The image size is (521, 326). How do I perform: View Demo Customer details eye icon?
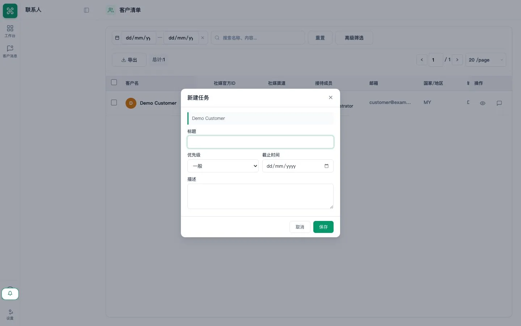[x=483, y=103]
